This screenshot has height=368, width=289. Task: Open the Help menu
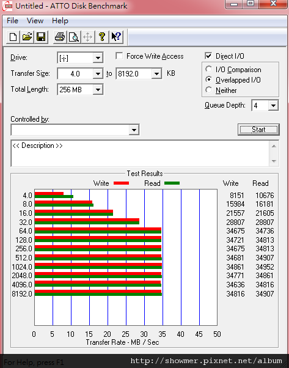(60, 21)
